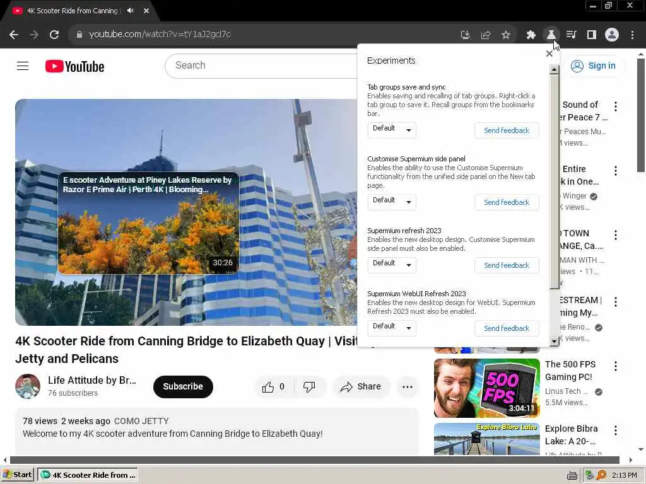Click the address bar URL
Viewport: 646px width, 484px height.
[160, 35]
